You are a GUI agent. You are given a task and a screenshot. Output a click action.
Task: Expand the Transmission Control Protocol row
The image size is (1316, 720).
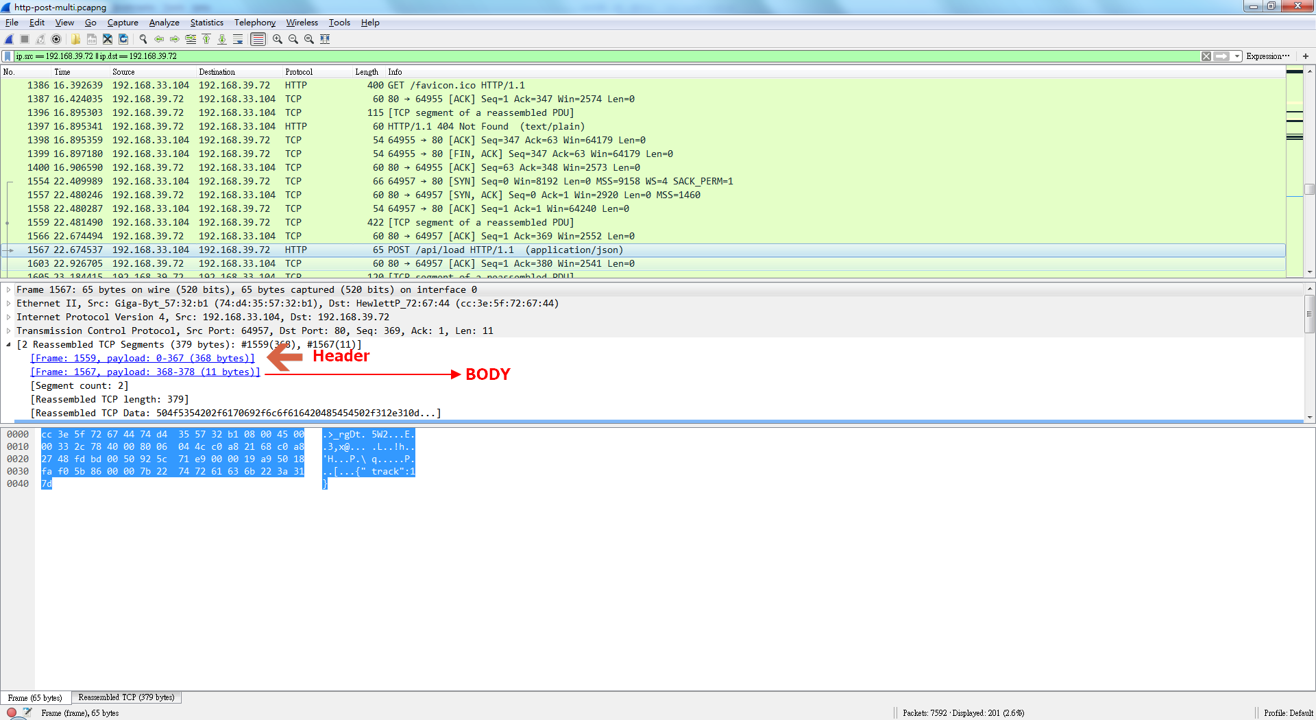8,331
